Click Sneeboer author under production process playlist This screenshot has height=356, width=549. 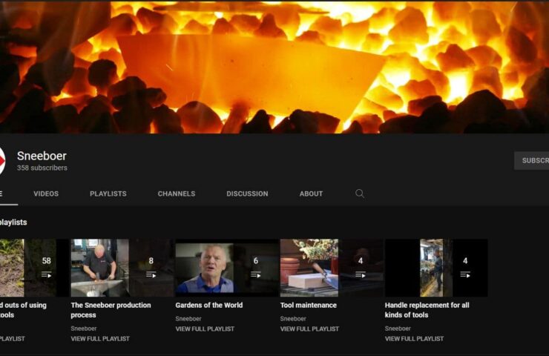coord(84,329)
